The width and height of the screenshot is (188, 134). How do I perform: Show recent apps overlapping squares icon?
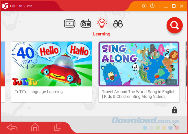[x=58, y=127]
